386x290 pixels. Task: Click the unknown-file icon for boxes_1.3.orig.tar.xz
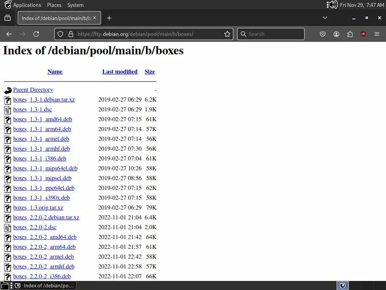click(x=8, y=208)
